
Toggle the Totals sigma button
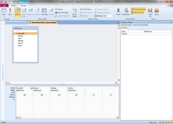click(x=118, y=12)
